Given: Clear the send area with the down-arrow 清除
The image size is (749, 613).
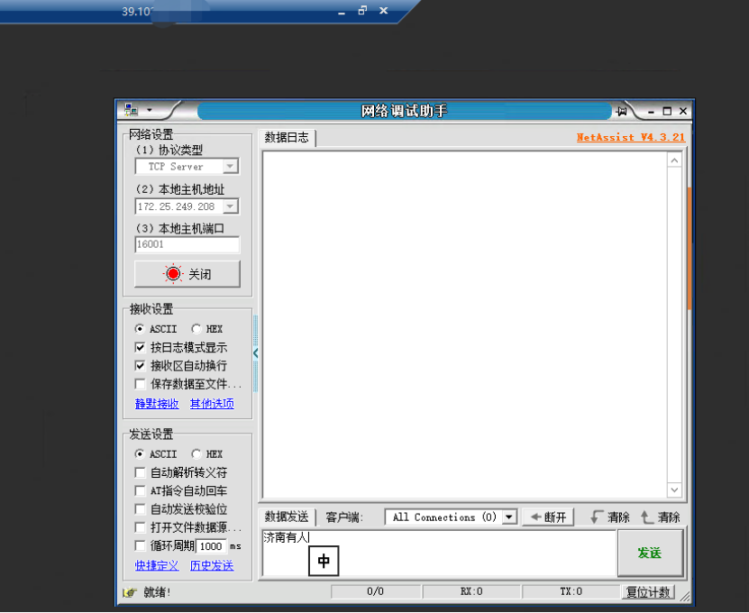Looking at the screenshot, I should pyautogui.click(x=609, y=517).
